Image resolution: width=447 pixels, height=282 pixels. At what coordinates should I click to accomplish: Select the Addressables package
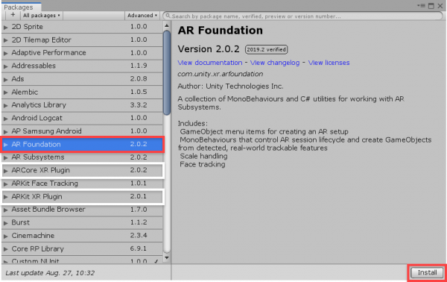[82, 66]
